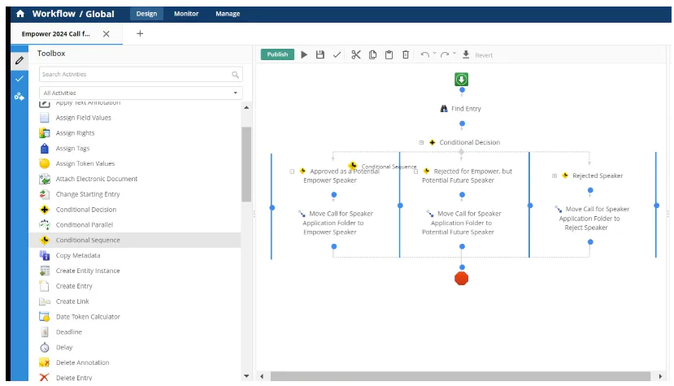Collapse Rejected for Empower Potential Future branch
Screen dimensions: 674x386
415,171
